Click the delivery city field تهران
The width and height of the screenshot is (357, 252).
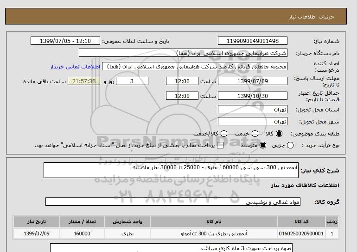253,121
